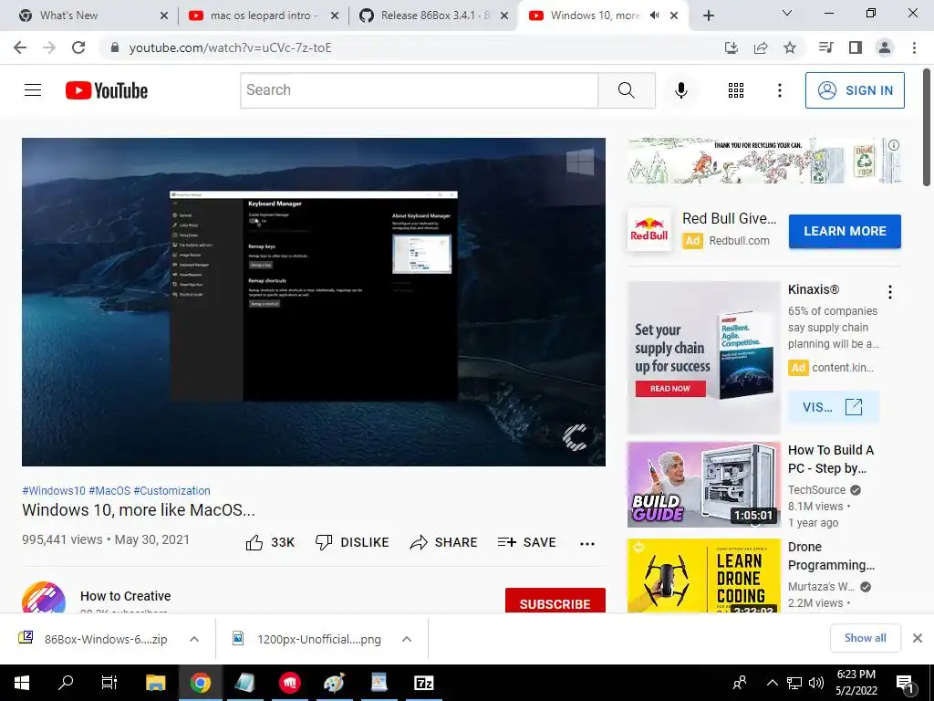Reload the current YouTube page
Viewport: 934px width, 701px height.
click(x=78, y=47)
